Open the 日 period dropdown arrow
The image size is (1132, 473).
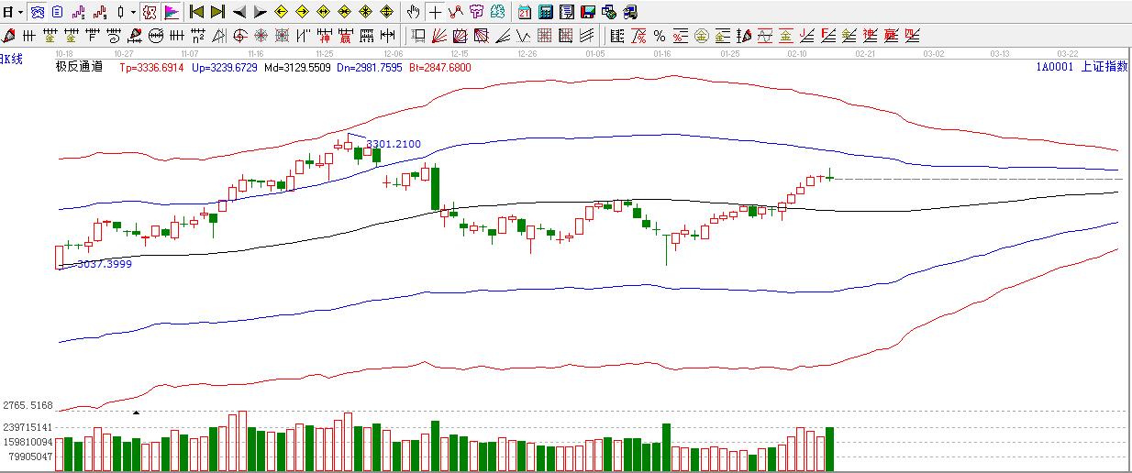tap(18, 13)
